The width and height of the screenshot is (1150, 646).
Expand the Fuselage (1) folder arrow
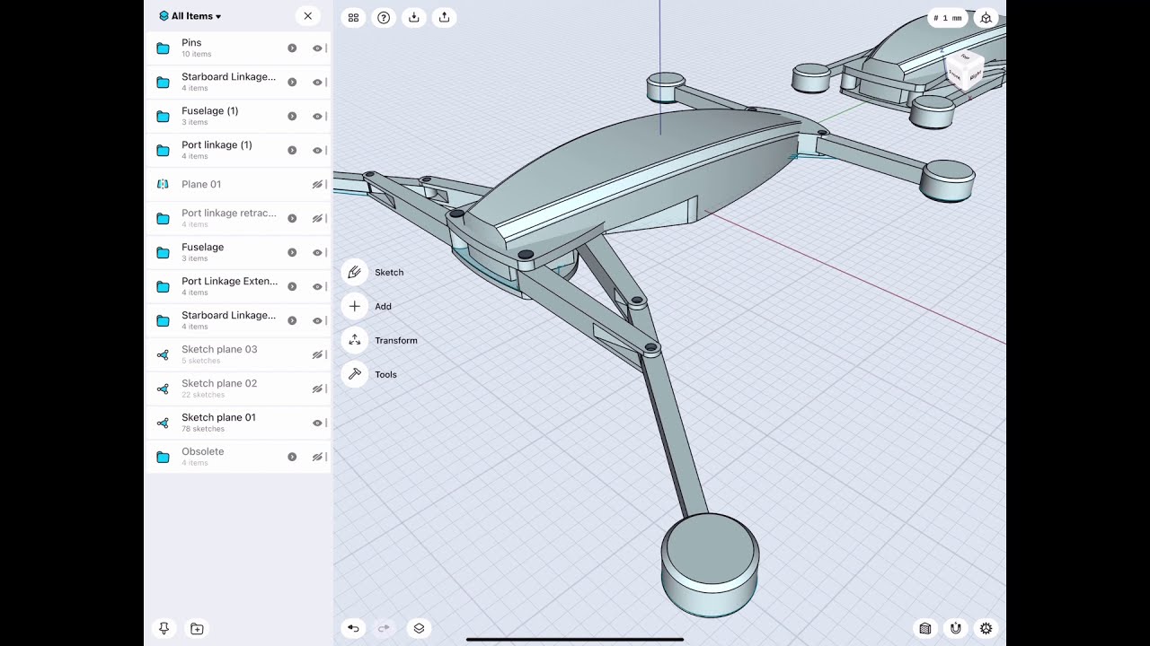(292, 117)
